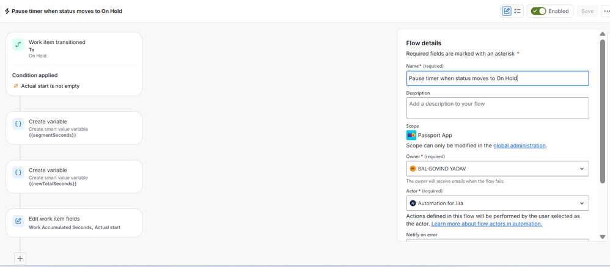Open Learn more about flow actors link
The image size is (610, 267).
click(x=487, y=224)
